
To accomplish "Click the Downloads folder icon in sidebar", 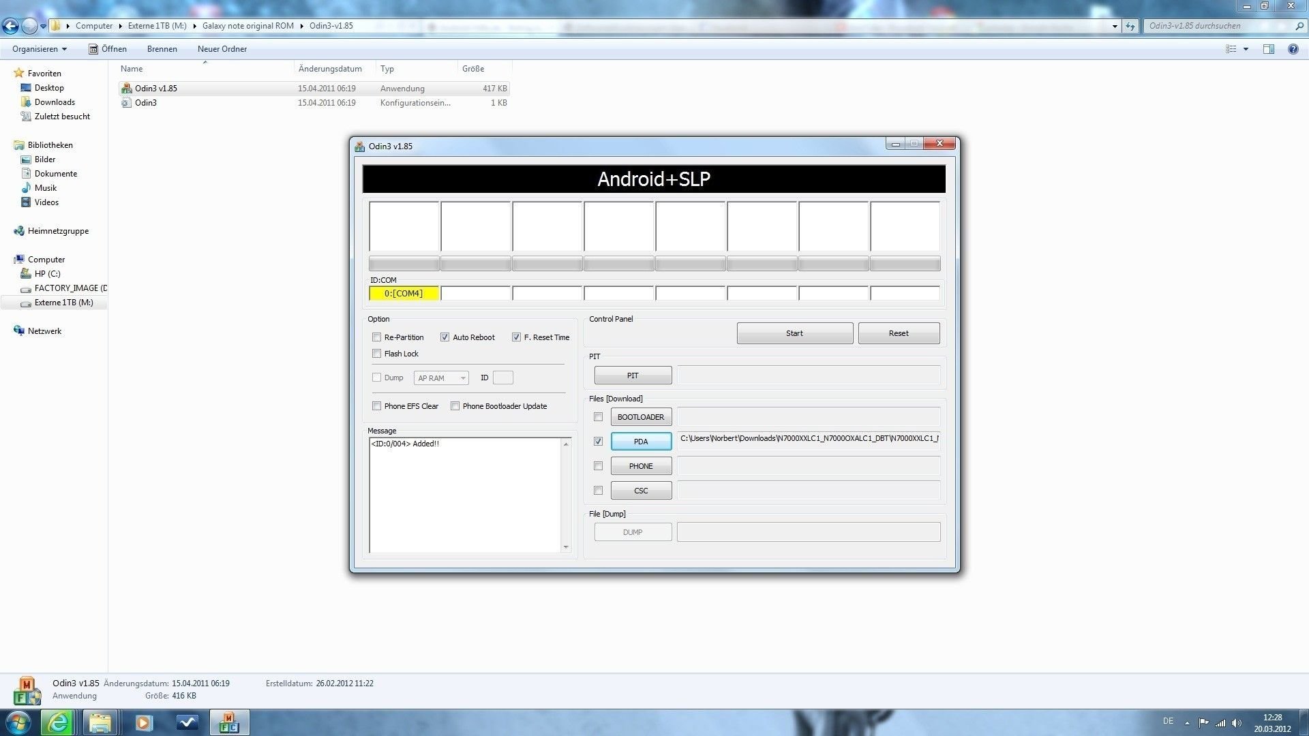I will (26, 102).
